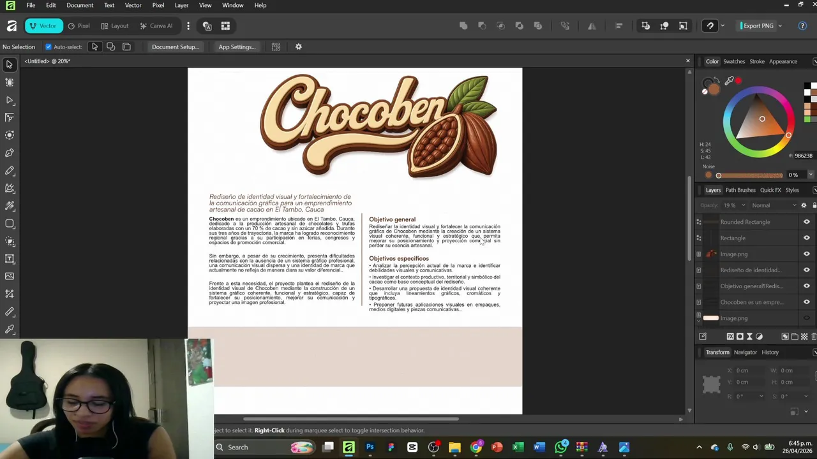This screenshot has height=459, width=817.
Task: Hide the Objetivo general text layer
Action: 806,286
